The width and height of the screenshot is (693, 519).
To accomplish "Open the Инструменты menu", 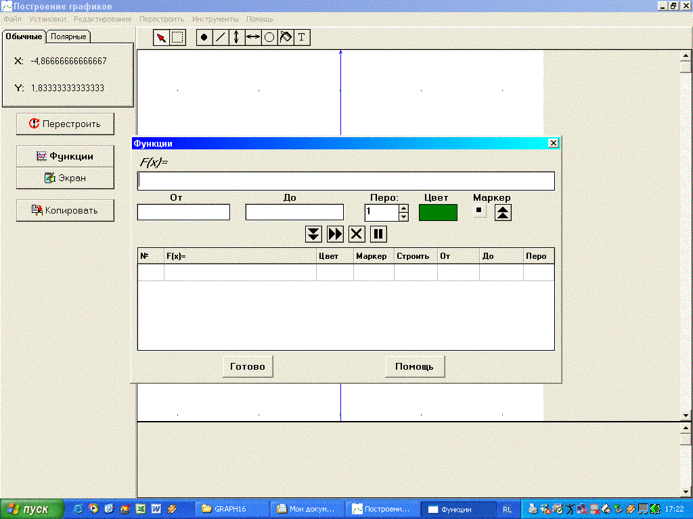I will pos(215,19).
